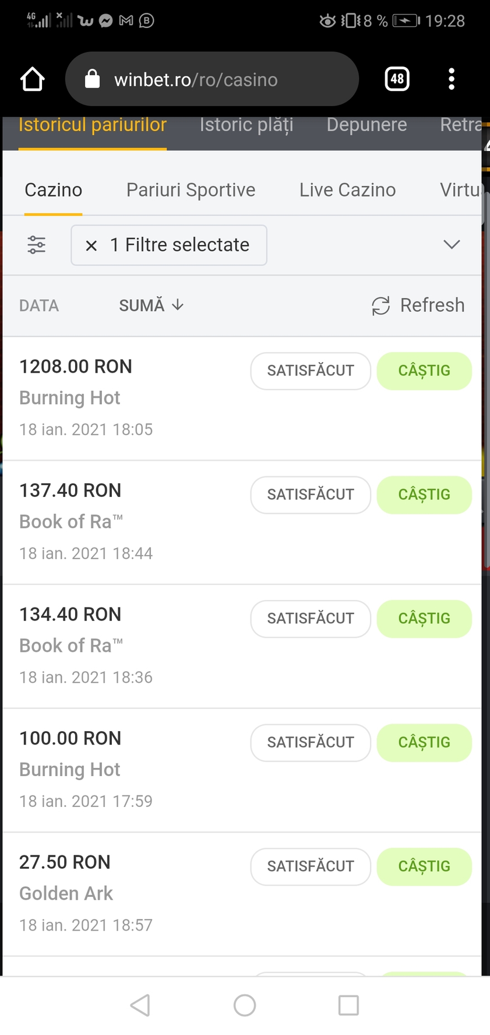
Task: Click the Refresh icon button
Action: coord(380,306)
